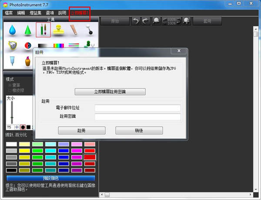
Task: Click the vertical scrollbar up arrow
Action: click(x=256, y=29)
